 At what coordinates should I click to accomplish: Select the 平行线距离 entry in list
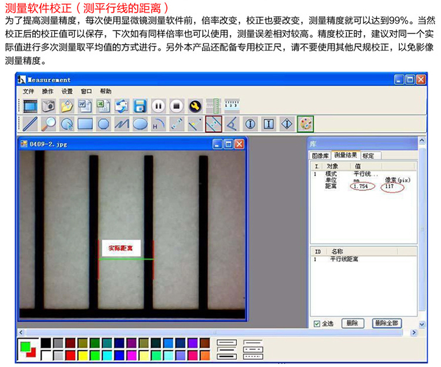click(344, 259)
